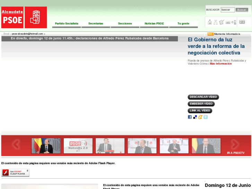The width and height of the screenshot is (252, 189).
Task: Open the reforma negociación colectiva headline
Action: [216, 46]
